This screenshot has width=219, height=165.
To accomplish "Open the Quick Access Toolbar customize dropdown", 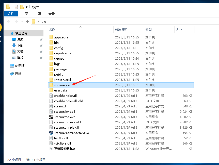I will tap(26, 7).
